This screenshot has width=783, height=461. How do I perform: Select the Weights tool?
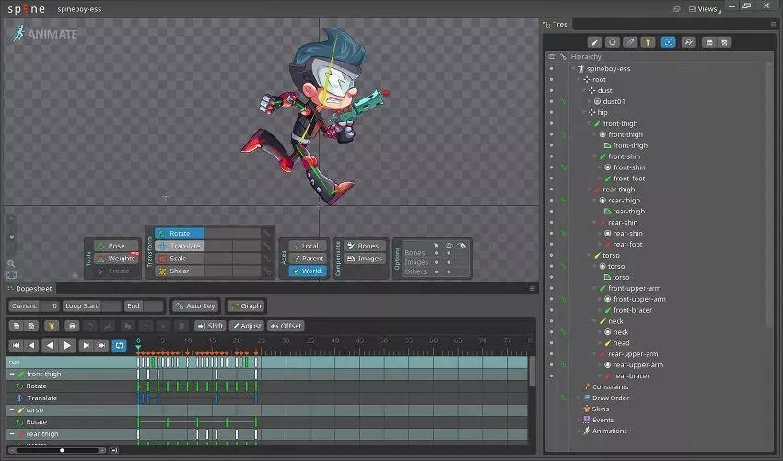point(116,259)
